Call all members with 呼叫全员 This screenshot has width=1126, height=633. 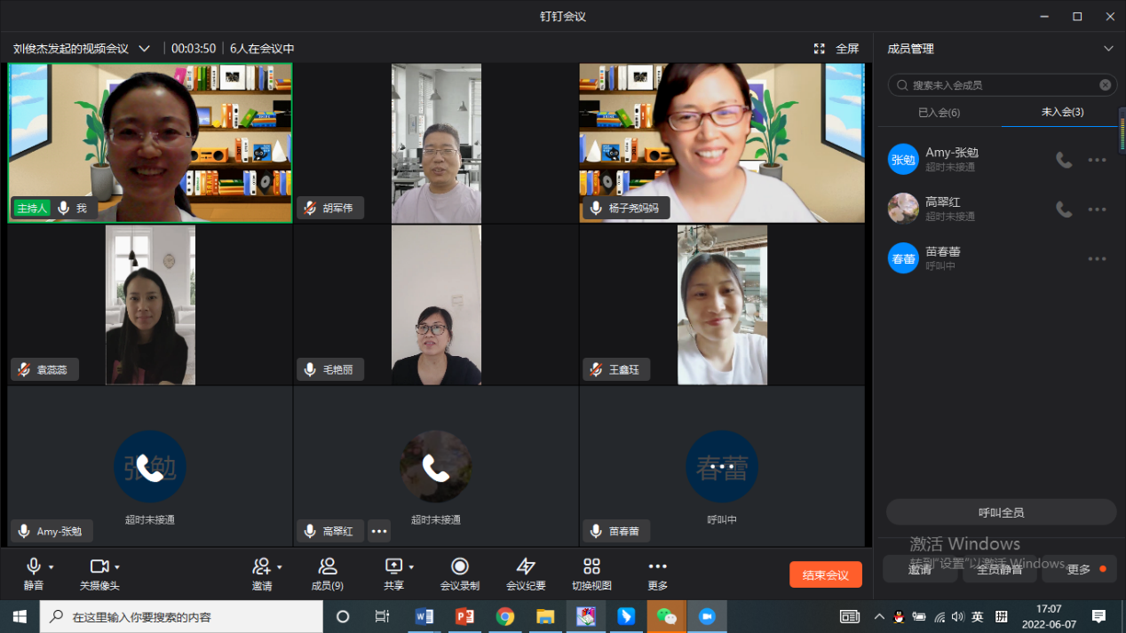pyautogui.click(x=1001, y=512)
